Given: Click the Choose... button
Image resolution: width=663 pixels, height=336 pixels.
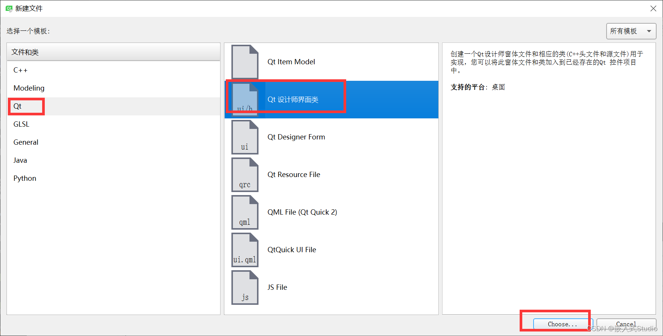Looking at the screenshot, I should click(563, 324).
